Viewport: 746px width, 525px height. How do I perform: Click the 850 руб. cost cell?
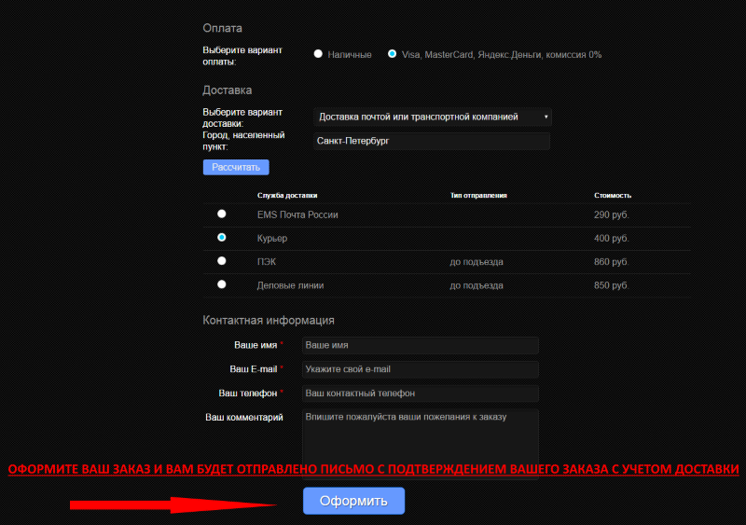[612, 285]
